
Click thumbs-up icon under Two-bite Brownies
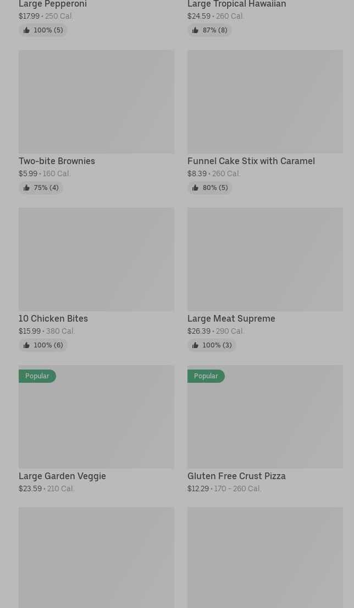click(26, 188)
